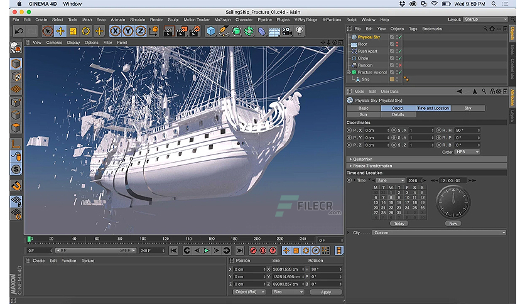This screenshot has width=525, height=304.
Task: Expand the Freeze Transformation section
Action: coord(426,166)
